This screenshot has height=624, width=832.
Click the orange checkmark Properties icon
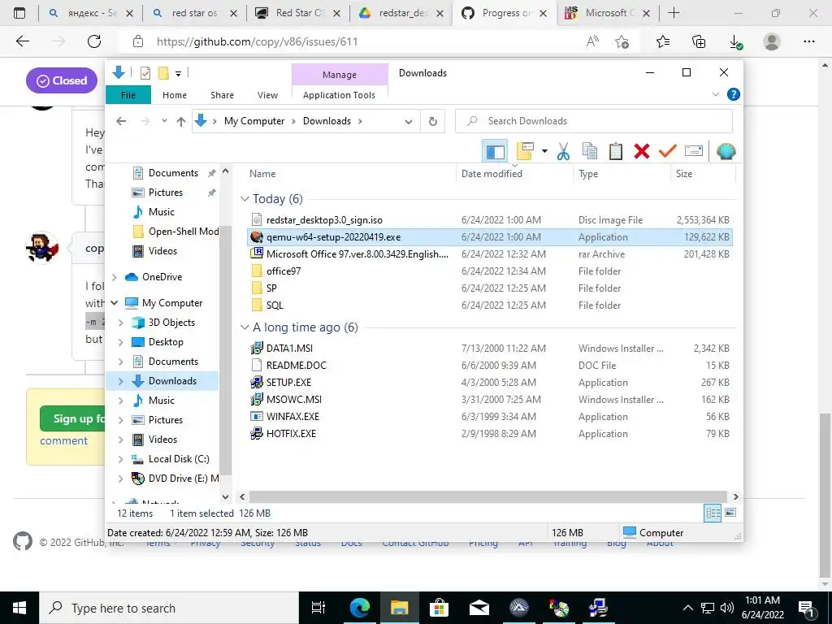(668, 152)
